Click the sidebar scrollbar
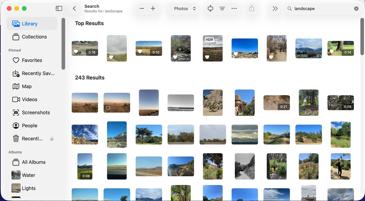The width and height of the screenshot is (365, 201). pyautogui.click(x=63, y=44)
